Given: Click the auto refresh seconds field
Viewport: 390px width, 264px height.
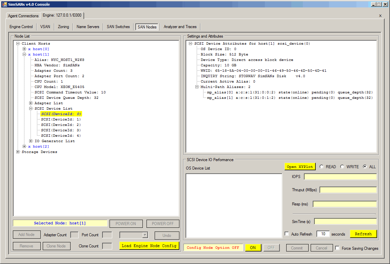Looking at the screenshot, I should tap(323, 234).
